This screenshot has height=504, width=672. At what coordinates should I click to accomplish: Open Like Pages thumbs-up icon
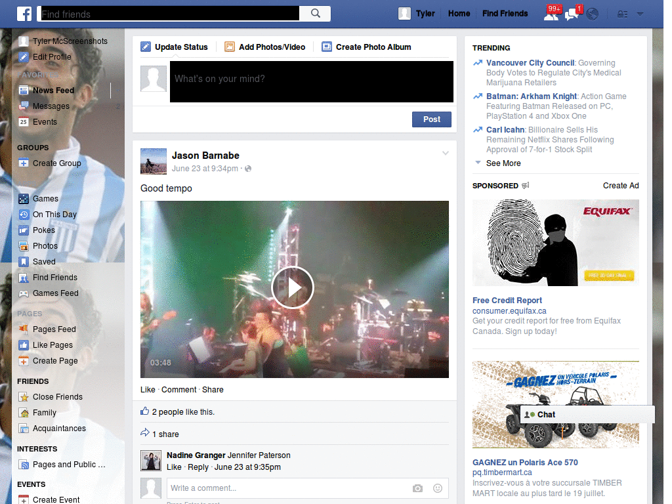[x=24, y=345]
